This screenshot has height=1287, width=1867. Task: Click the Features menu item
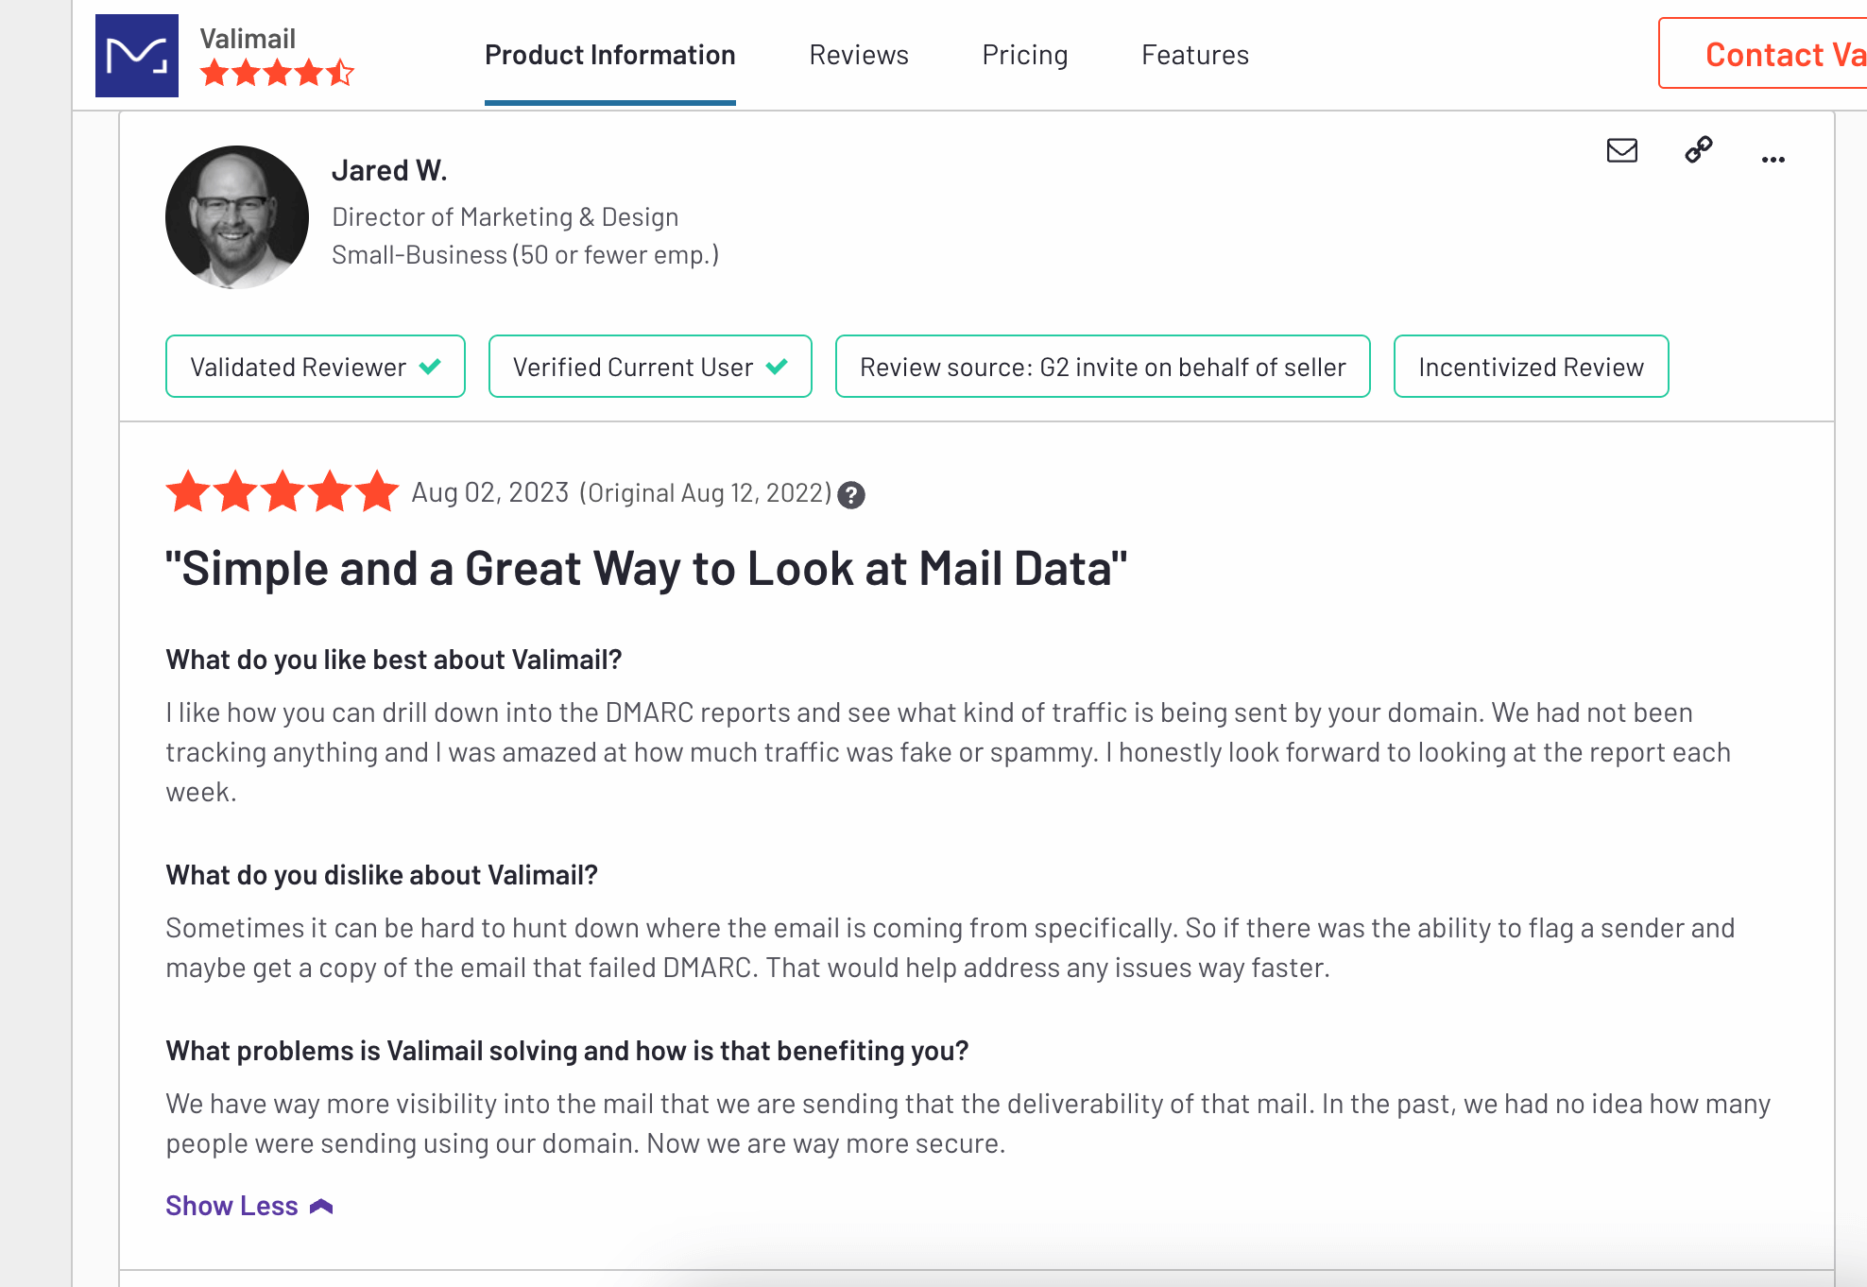tap(1196, 53)
